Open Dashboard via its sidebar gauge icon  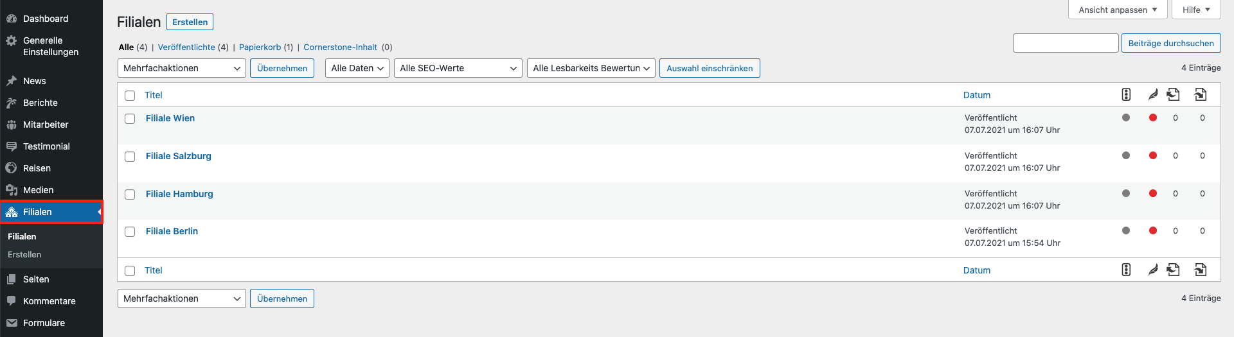pyautogui.click(x=12, y=19)
